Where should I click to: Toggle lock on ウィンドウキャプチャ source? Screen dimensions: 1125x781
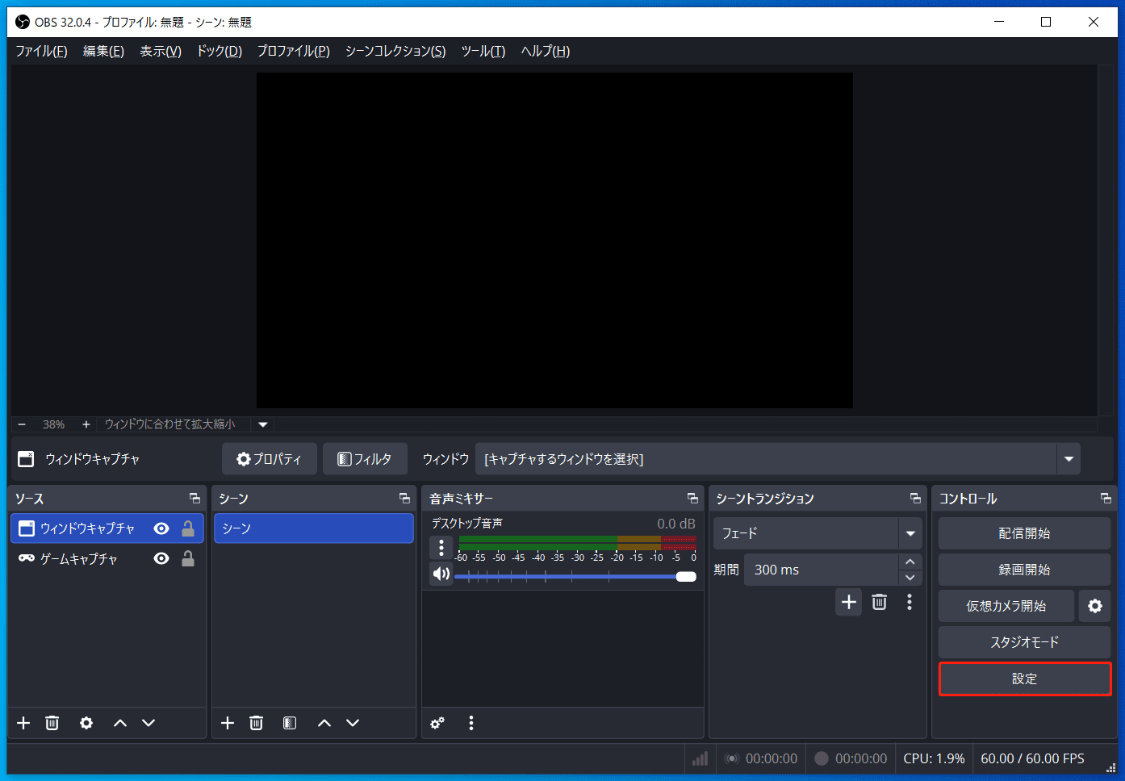click(x=188, y=528)
